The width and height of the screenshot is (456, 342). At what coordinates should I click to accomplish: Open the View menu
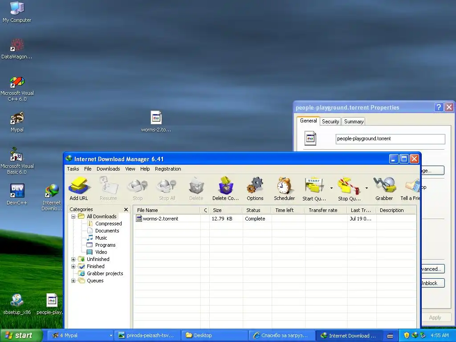(x=130, y=169)
